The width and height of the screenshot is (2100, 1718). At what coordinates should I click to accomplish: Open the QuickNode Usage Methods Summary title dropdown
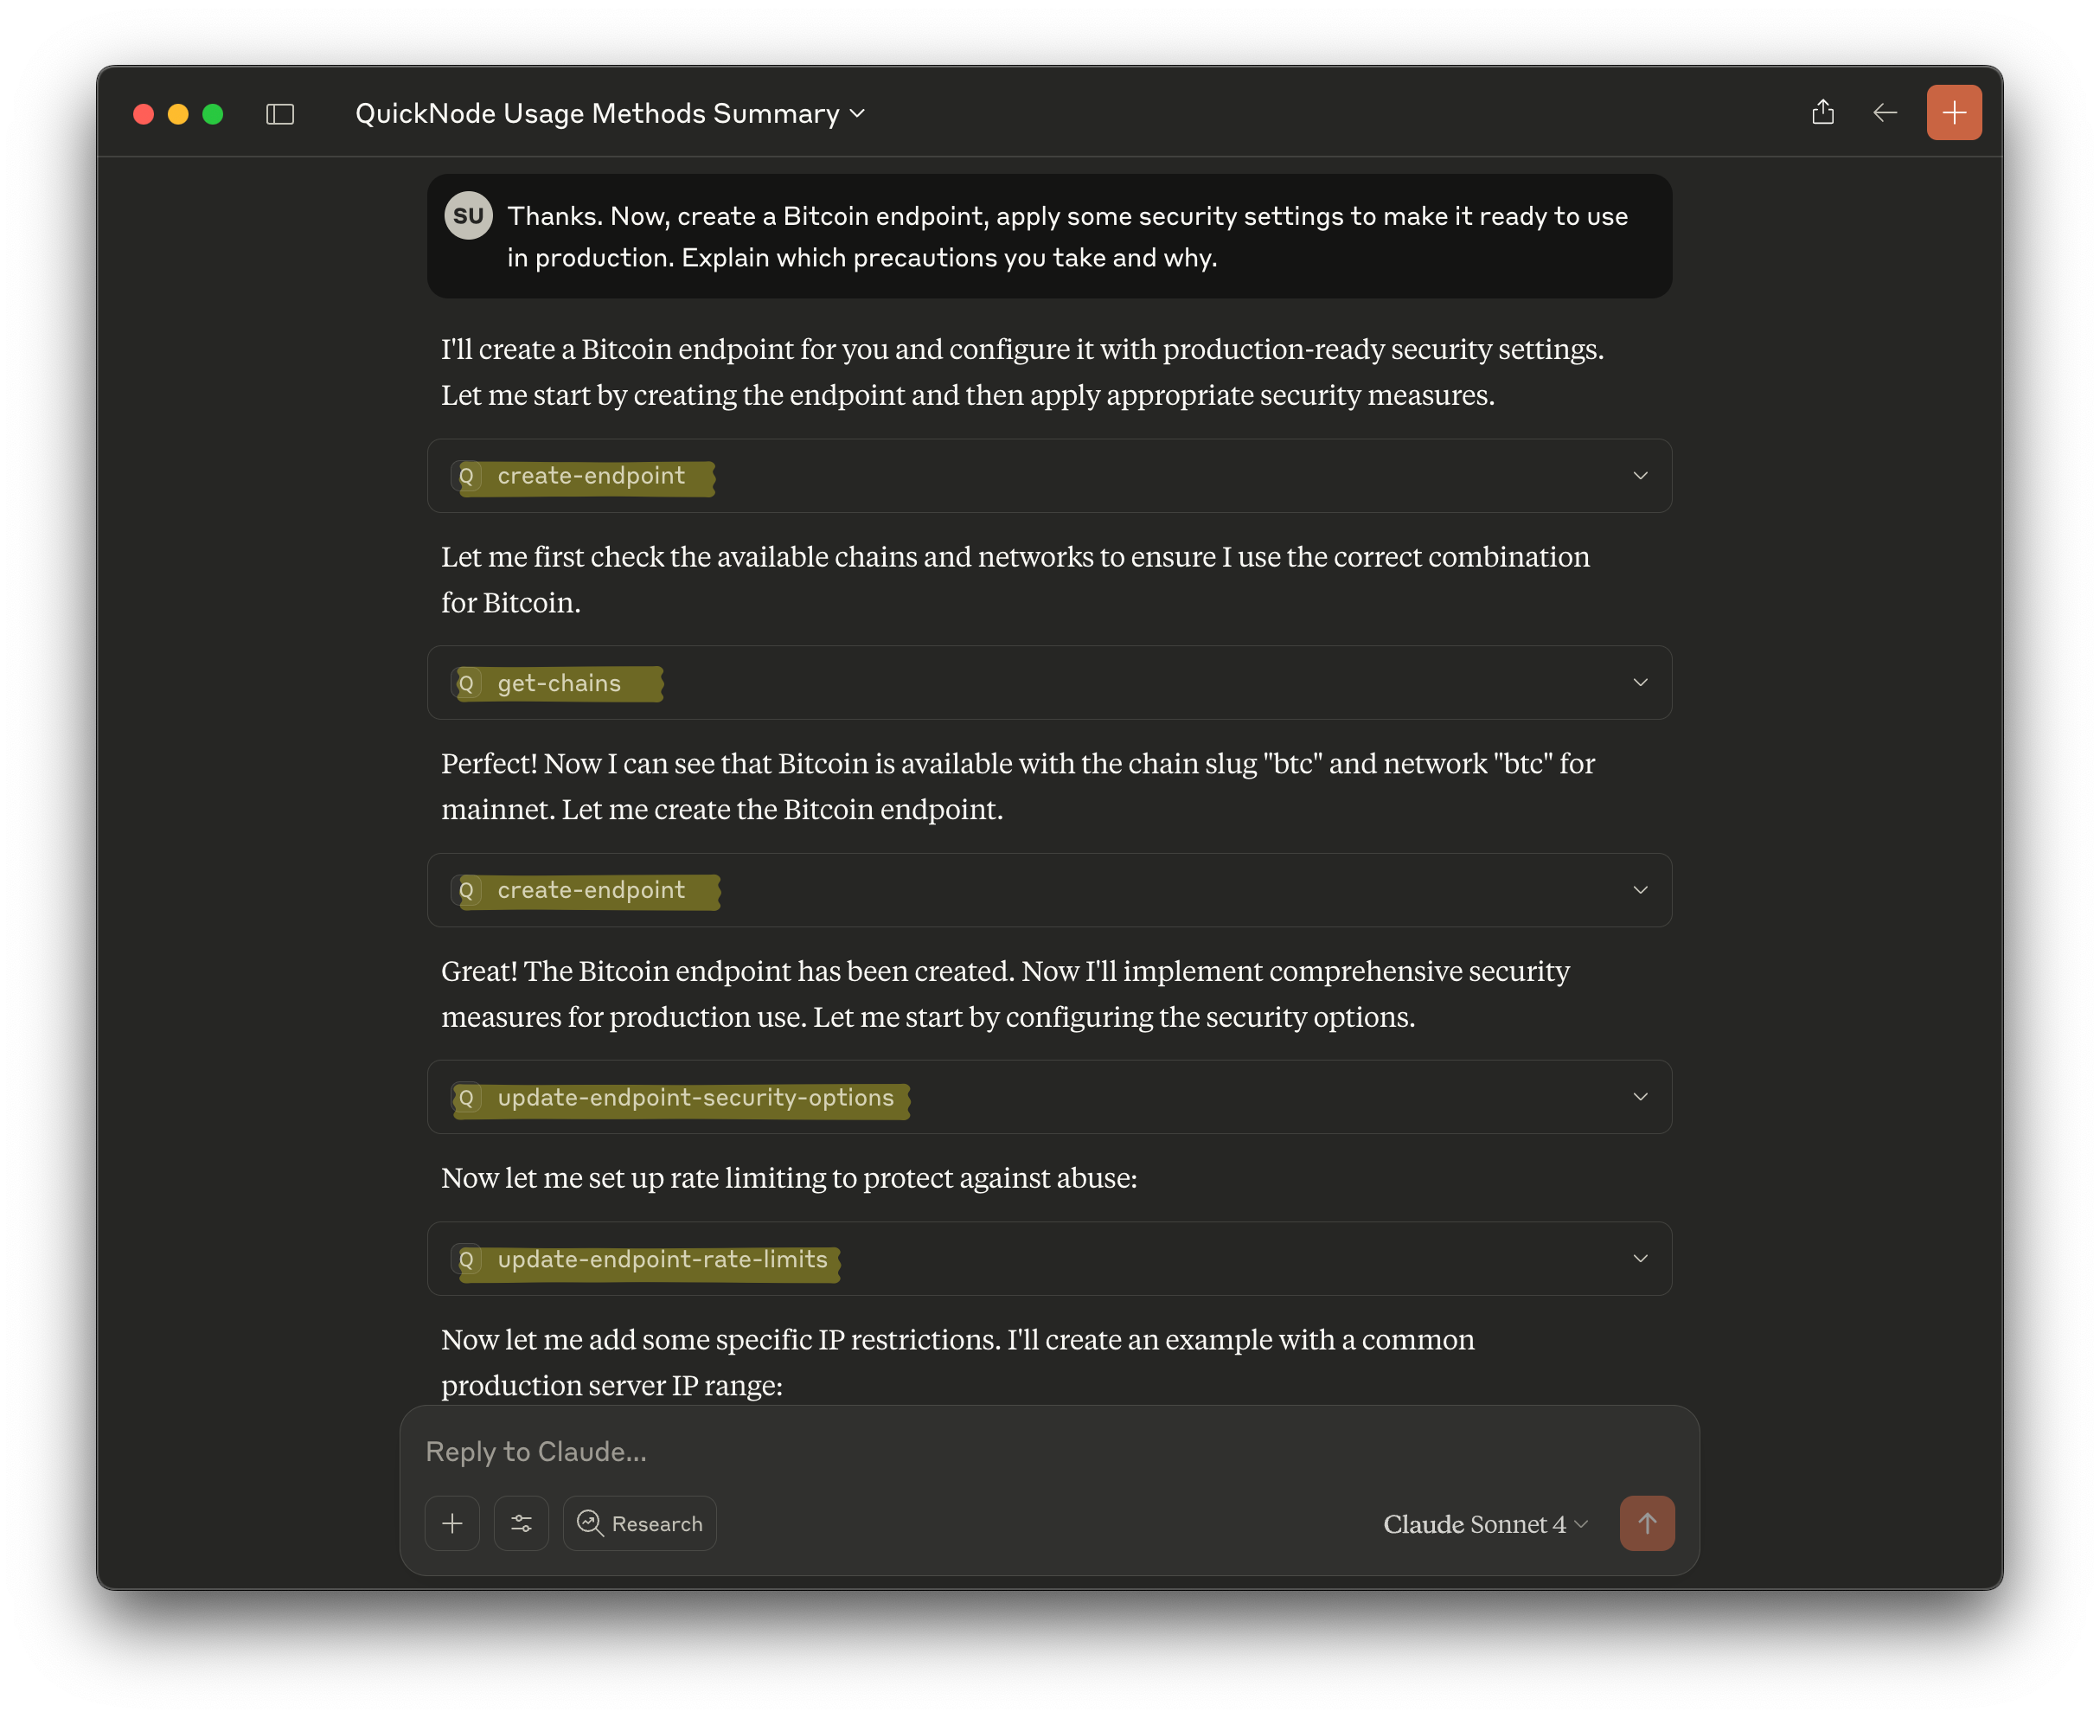pos(610,114)
